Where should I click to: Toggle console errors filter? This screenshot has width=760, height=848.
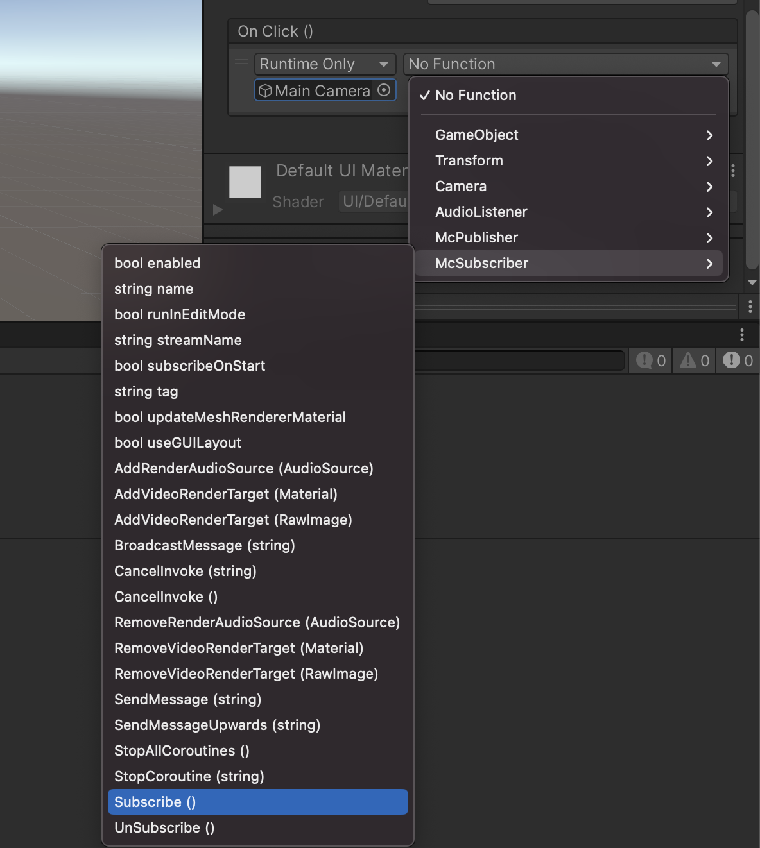[x=738, y=360]
